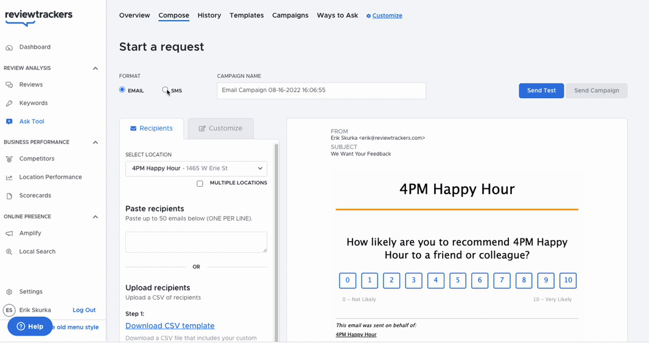Screen dimensions: 649x343
Task: Click the Amplify megaphone icon
Action: (x=9, y=234)
